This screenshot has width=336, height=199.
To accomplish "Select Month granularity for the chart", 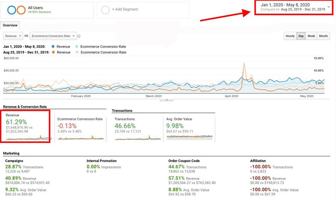I will [323, 36].
